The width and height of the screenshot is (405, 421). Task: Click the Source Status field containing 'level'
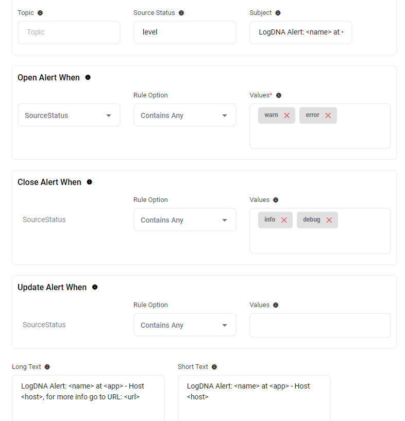pyautogui.click(x=184, y=32)
